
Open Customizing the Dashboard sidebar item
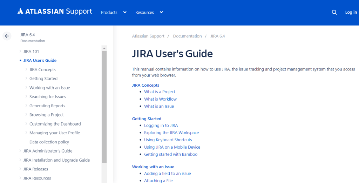coord(55,124)
